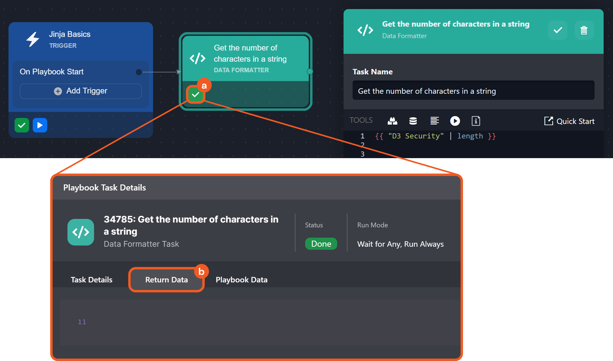Click the Task Name input field
The width and height of the screenshot is (613, 361).
click(x=473, y=91)
